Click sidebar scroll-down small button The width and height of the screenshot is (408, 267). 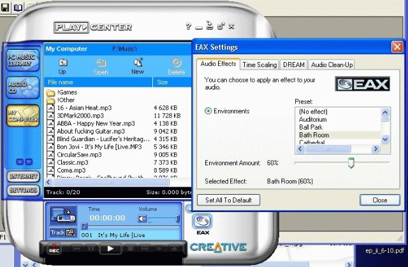[29, 162]
